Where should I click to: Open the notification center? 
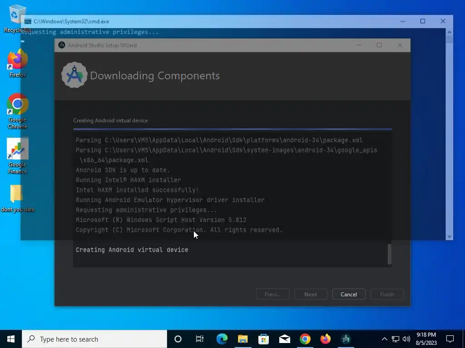click(450, 339)
